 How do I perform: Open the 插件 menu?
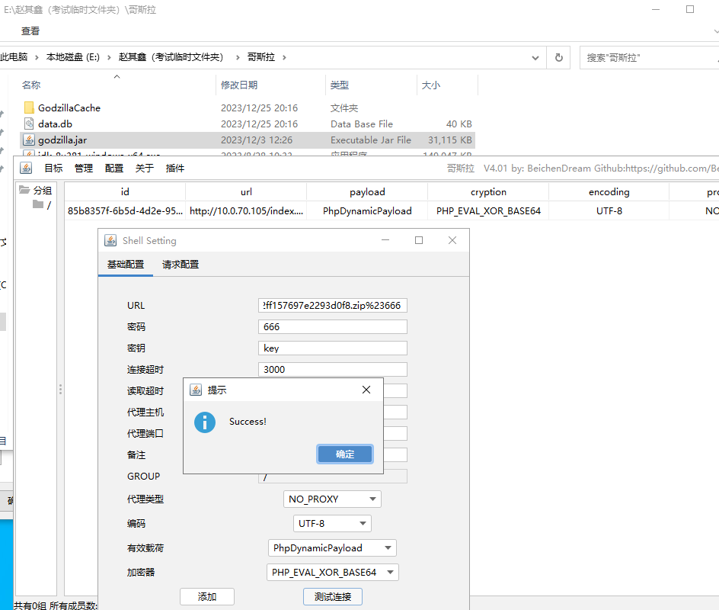click(x=174, y=169)
